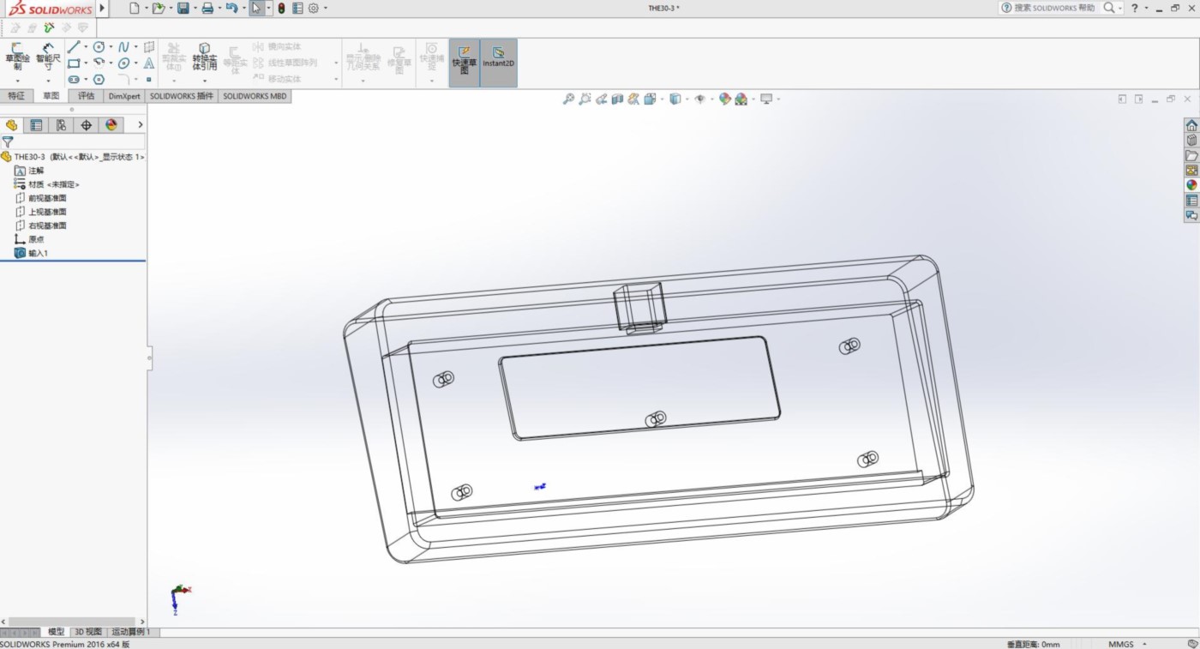Select 材质 material item in the tree
This screenshot has width=1200, height=649.
pos(47,184)
